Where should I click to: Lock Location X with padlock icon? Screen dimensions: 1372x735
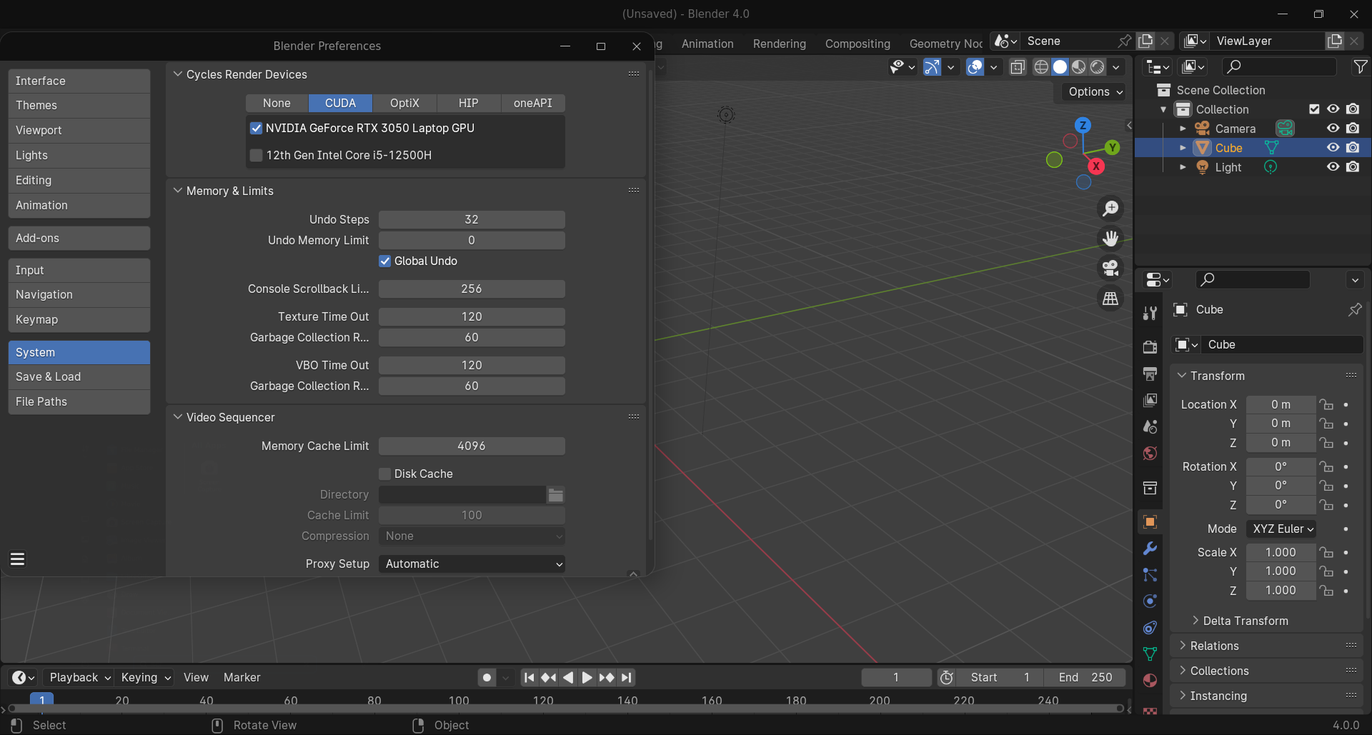1326,404
